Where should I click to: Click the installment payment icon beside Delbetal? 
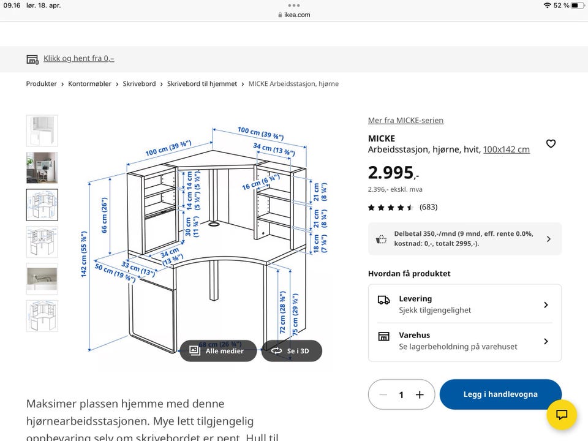(381, 239)
